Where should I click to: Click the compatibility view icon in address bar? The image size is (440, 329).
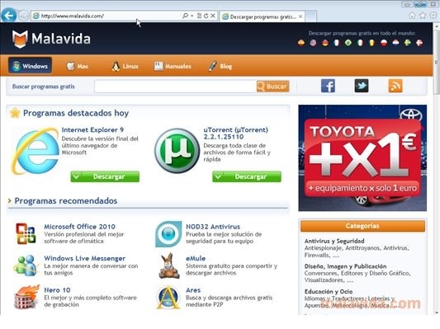pyautogui.click(x=199, y=16)
